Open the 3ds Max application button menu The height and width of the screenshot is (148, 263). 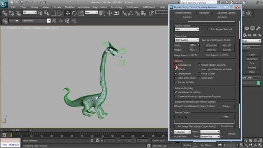(4, 4)
